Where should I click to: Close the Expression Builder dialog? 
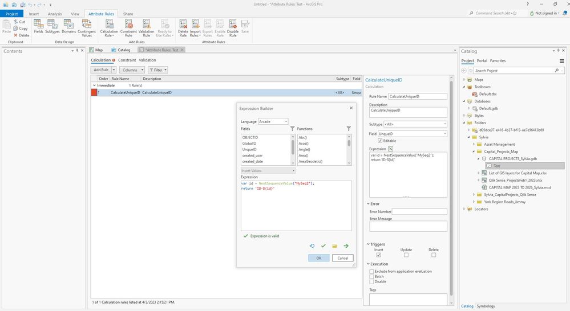click(x=351, y=108)
